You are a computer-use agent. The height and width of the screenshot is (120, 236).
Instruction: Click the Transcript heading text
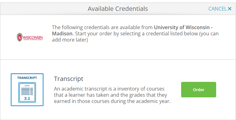(x=69, y=79)
